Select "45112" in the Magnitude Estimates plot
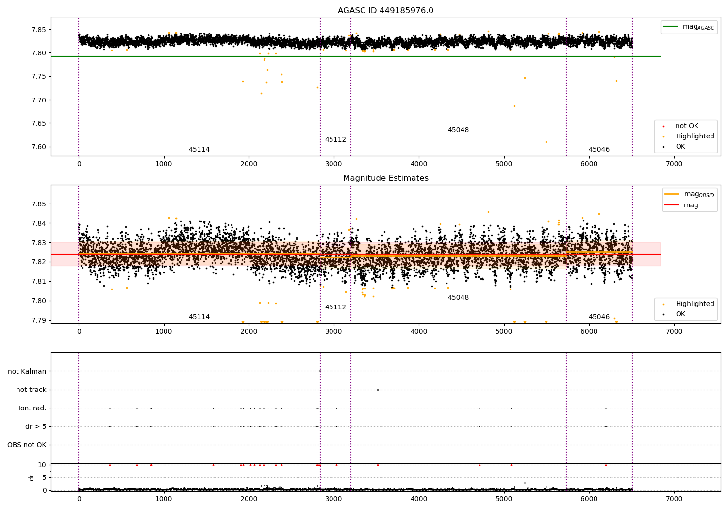Viewport: 728px width, 510px height. (x=335, y=307)
